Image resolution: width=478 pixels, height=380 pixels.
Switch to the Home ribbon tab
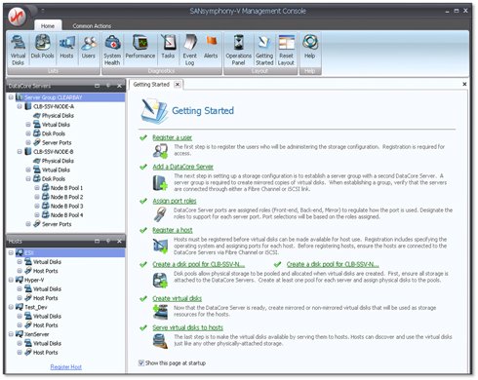48,25
